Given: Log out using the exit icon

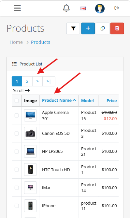Looking at the screenshot, I should pos(117,8).
